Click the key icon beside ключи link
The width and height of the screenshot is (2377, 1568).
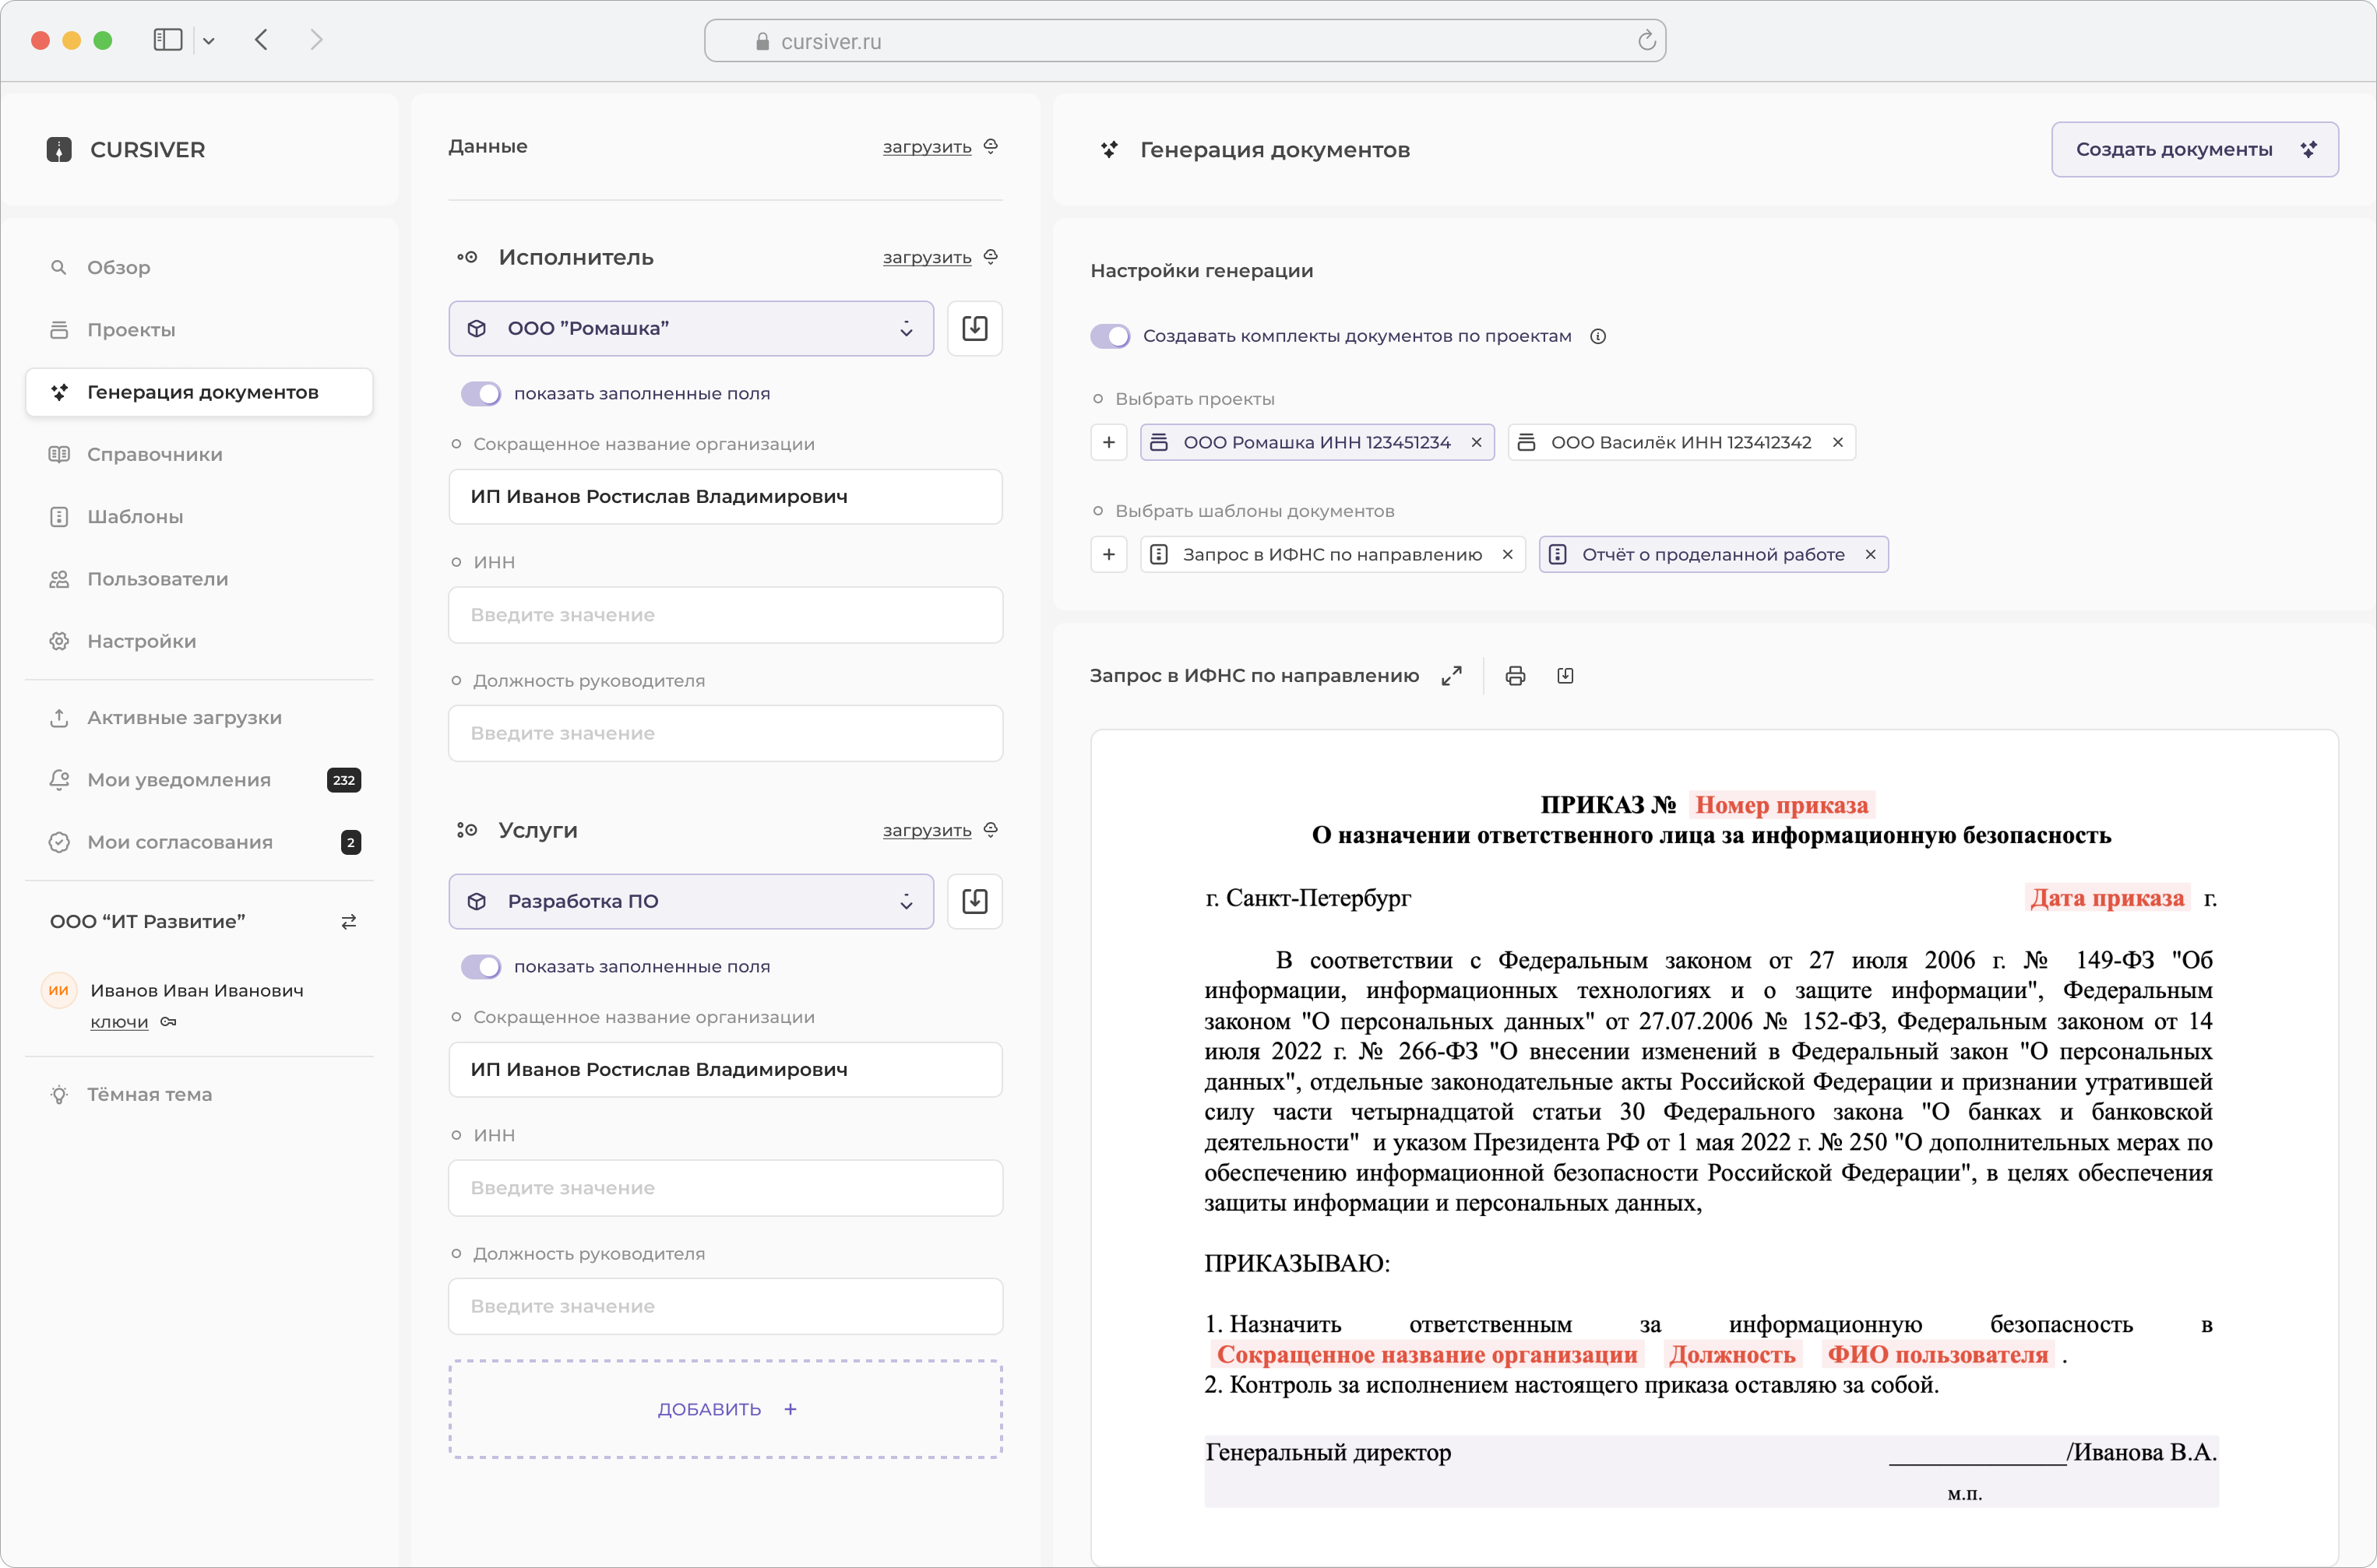coord(167,1022)
